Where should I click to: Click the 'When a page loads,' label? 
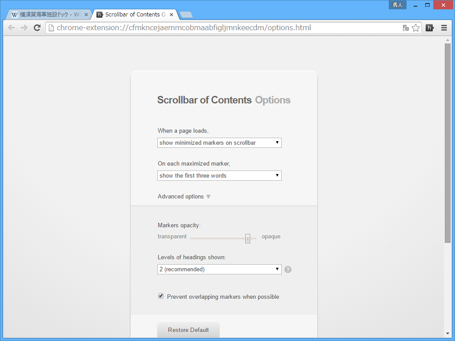tap(183, 131)
